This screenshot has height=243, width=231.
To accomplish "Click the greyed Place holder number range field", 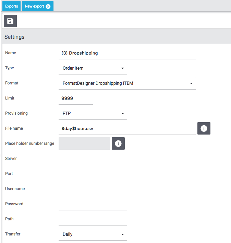I will point(84,143).
